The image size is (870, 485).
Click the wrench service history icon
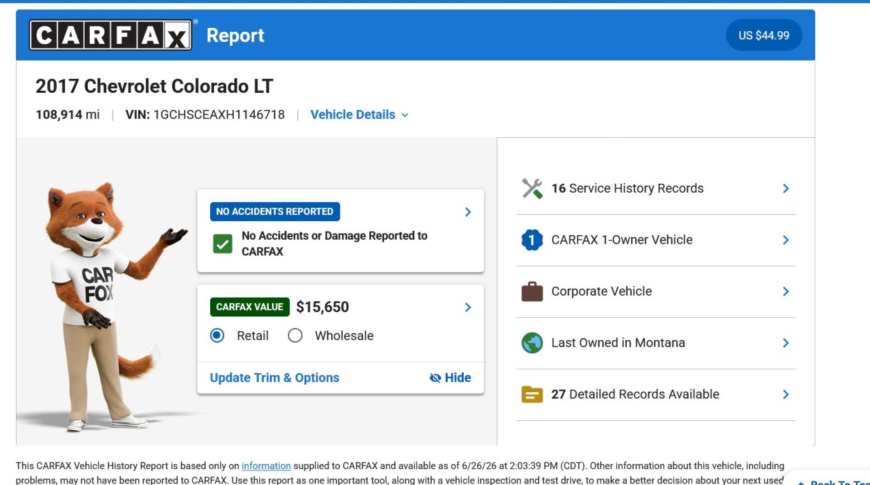[532, 188]
